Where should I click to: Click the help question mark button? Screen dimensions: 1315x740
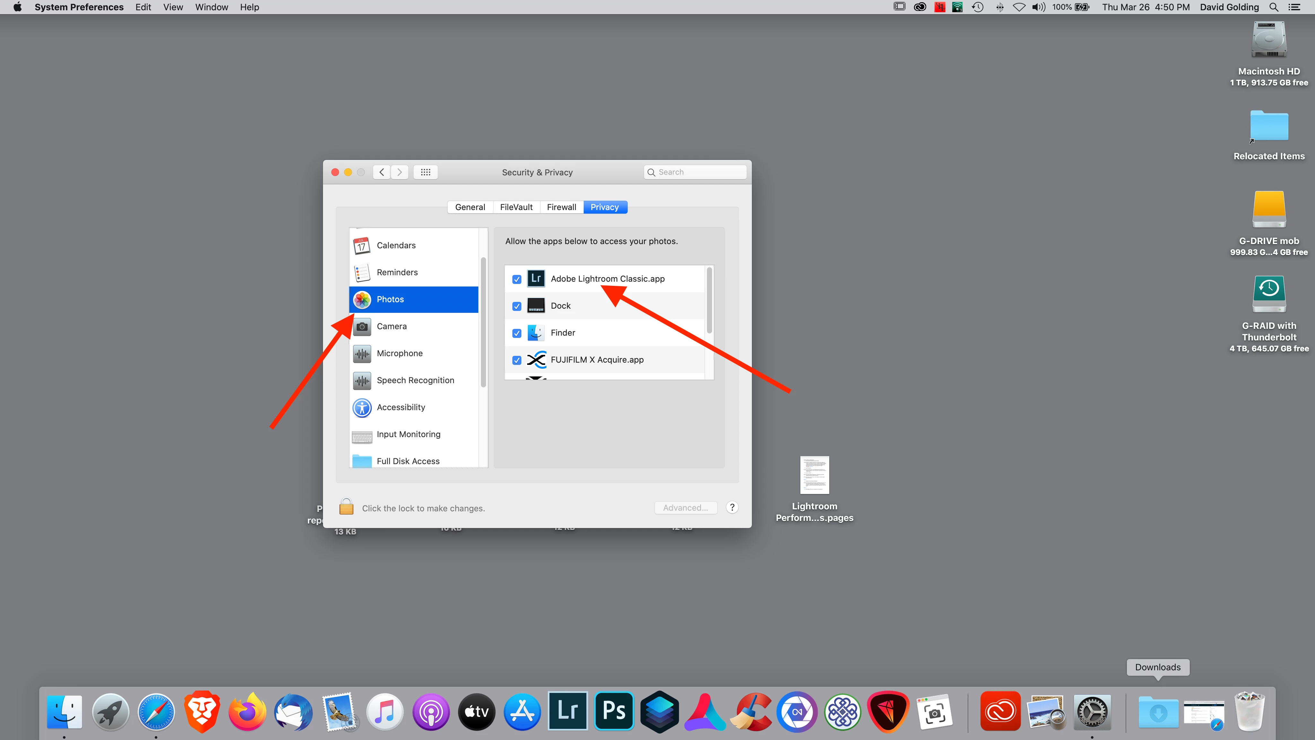tap(732, 507)
